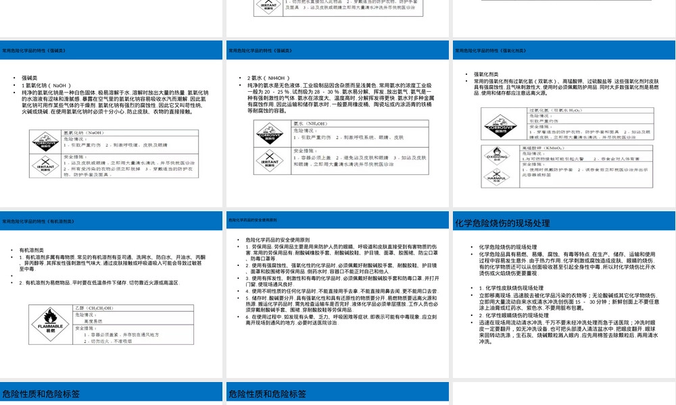
Task: Select the 有机溶剂类 slide thumbnail
Action: [x=112, y=294]
